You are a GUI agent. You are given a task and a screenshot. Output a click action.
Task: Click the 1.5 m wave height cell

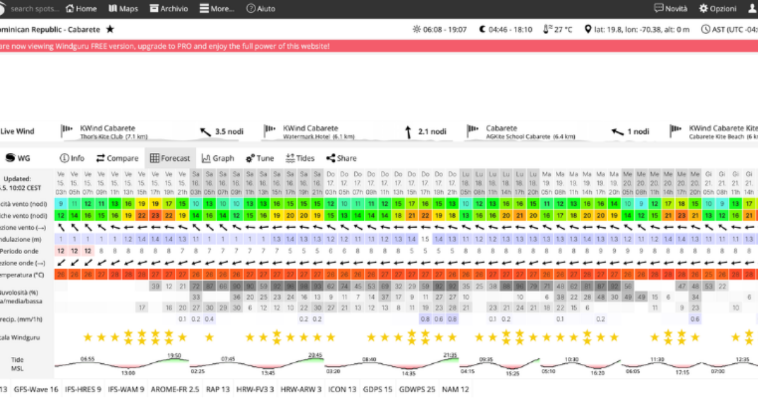click(x=425, y=239)
